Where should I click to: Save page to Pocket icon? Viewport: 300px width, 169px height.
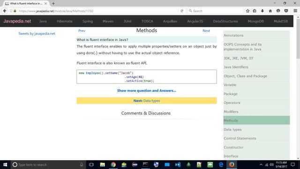click(x=286, y=11)
